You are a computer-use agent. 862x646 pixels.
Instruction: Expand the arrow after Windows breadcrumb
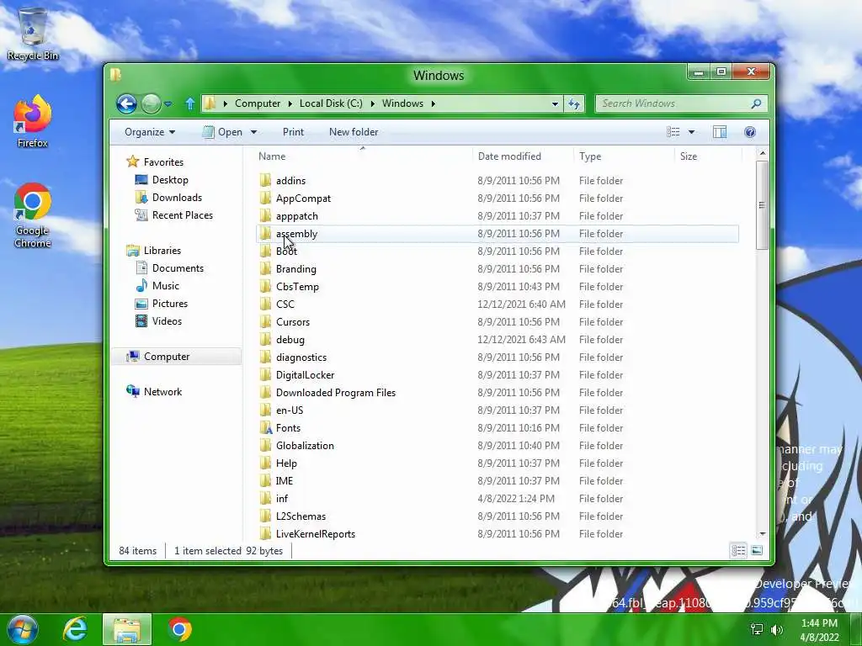pyautogui.click(x=434, y=103)
